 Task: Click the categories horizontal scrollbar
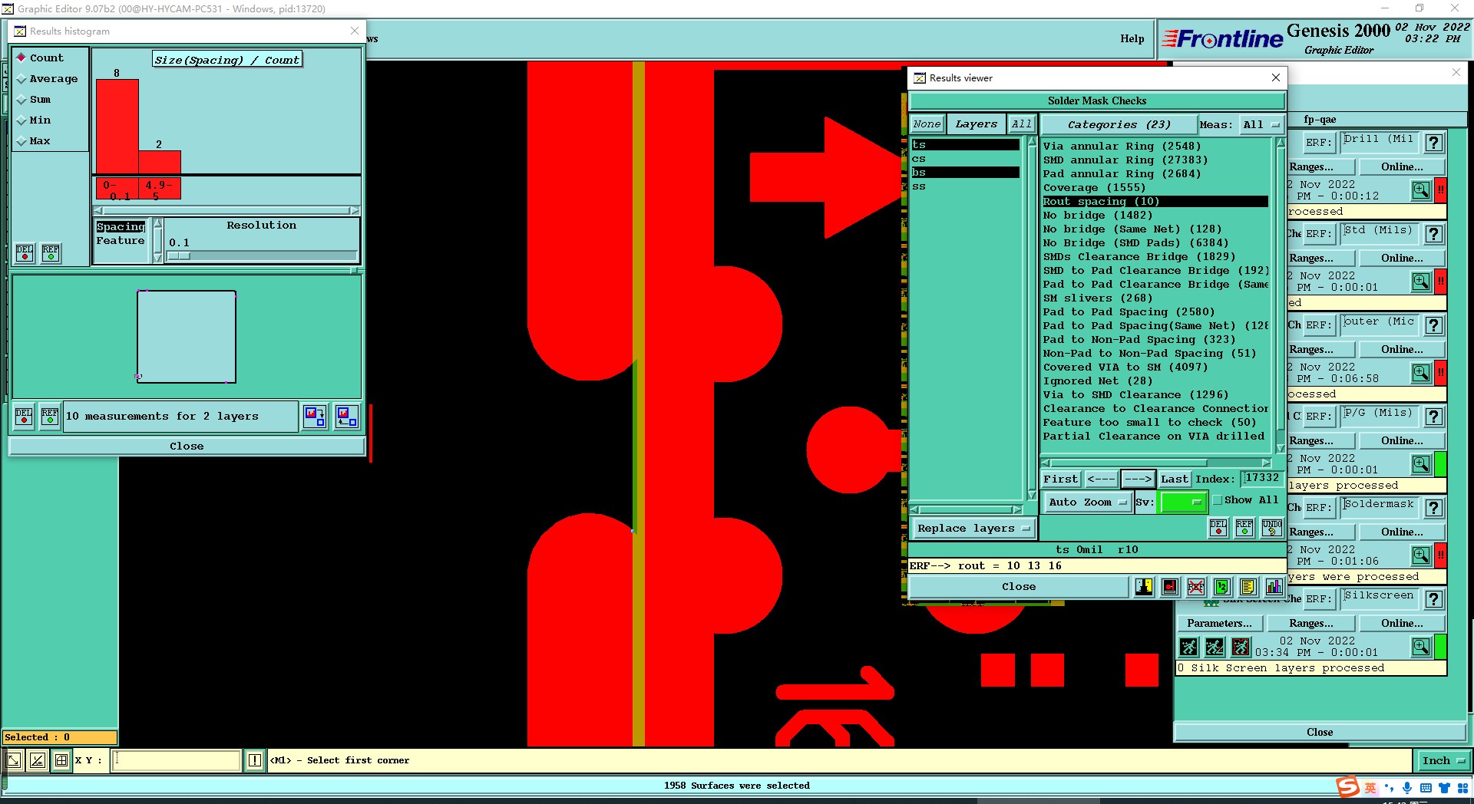click(x=1155, y=463)
